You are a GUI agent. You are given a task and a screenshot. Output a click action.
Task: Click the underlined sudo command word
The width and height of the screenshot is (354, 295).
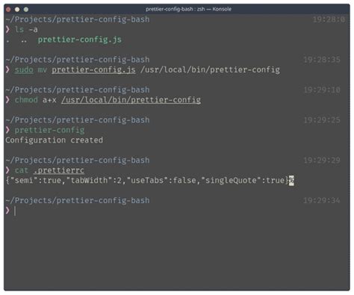[x=24, y=70]
